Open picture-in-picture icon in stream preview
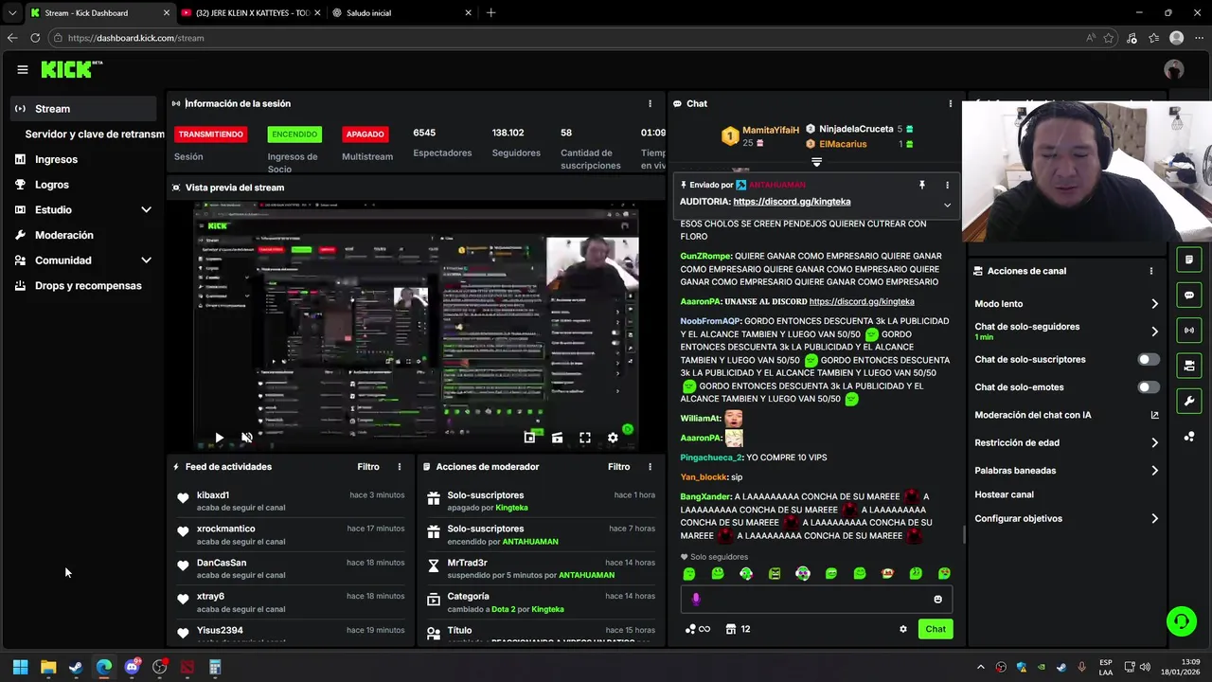1212x682 pixels. pos(529,438)
